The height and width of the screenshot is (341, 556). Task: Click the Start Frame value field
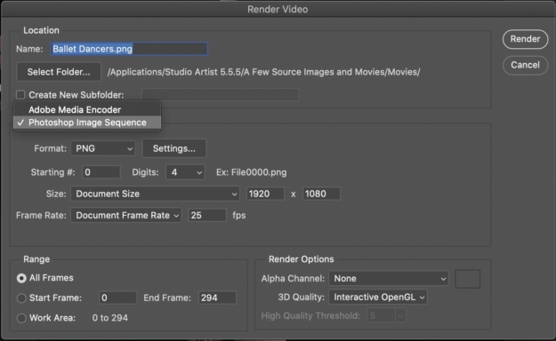[117, 297]
